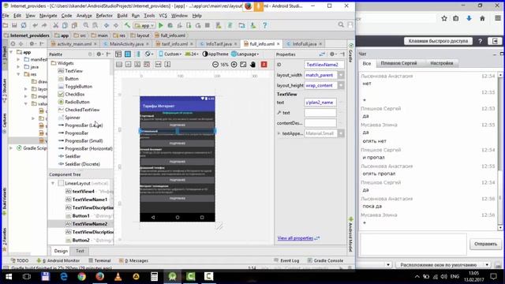Click chat panel vertical scrollbar
The image size is (505, 284).
[x=500, y=151]
